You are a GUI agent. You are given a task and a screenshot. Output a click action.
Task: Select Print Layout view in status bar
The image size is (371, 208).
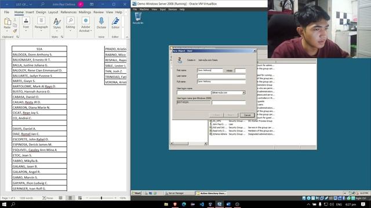pyautogui.click(x=70, y=198)
